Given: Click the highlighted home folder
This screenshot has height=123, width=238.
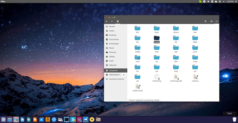Looking at the screenshot, I should 157,39.
